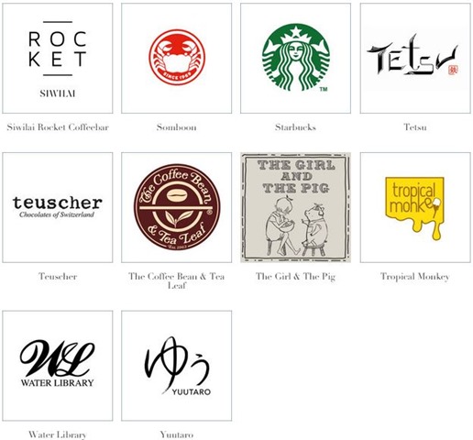Click the Water Library caption link
Viewport: 473px width, 440px height.
click(58, 434)
